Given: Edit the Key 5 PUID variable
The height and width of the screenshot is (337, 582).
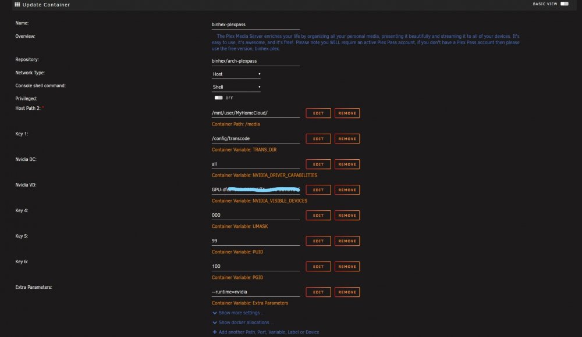Looking at the screenshot, I should coord(318,241).
